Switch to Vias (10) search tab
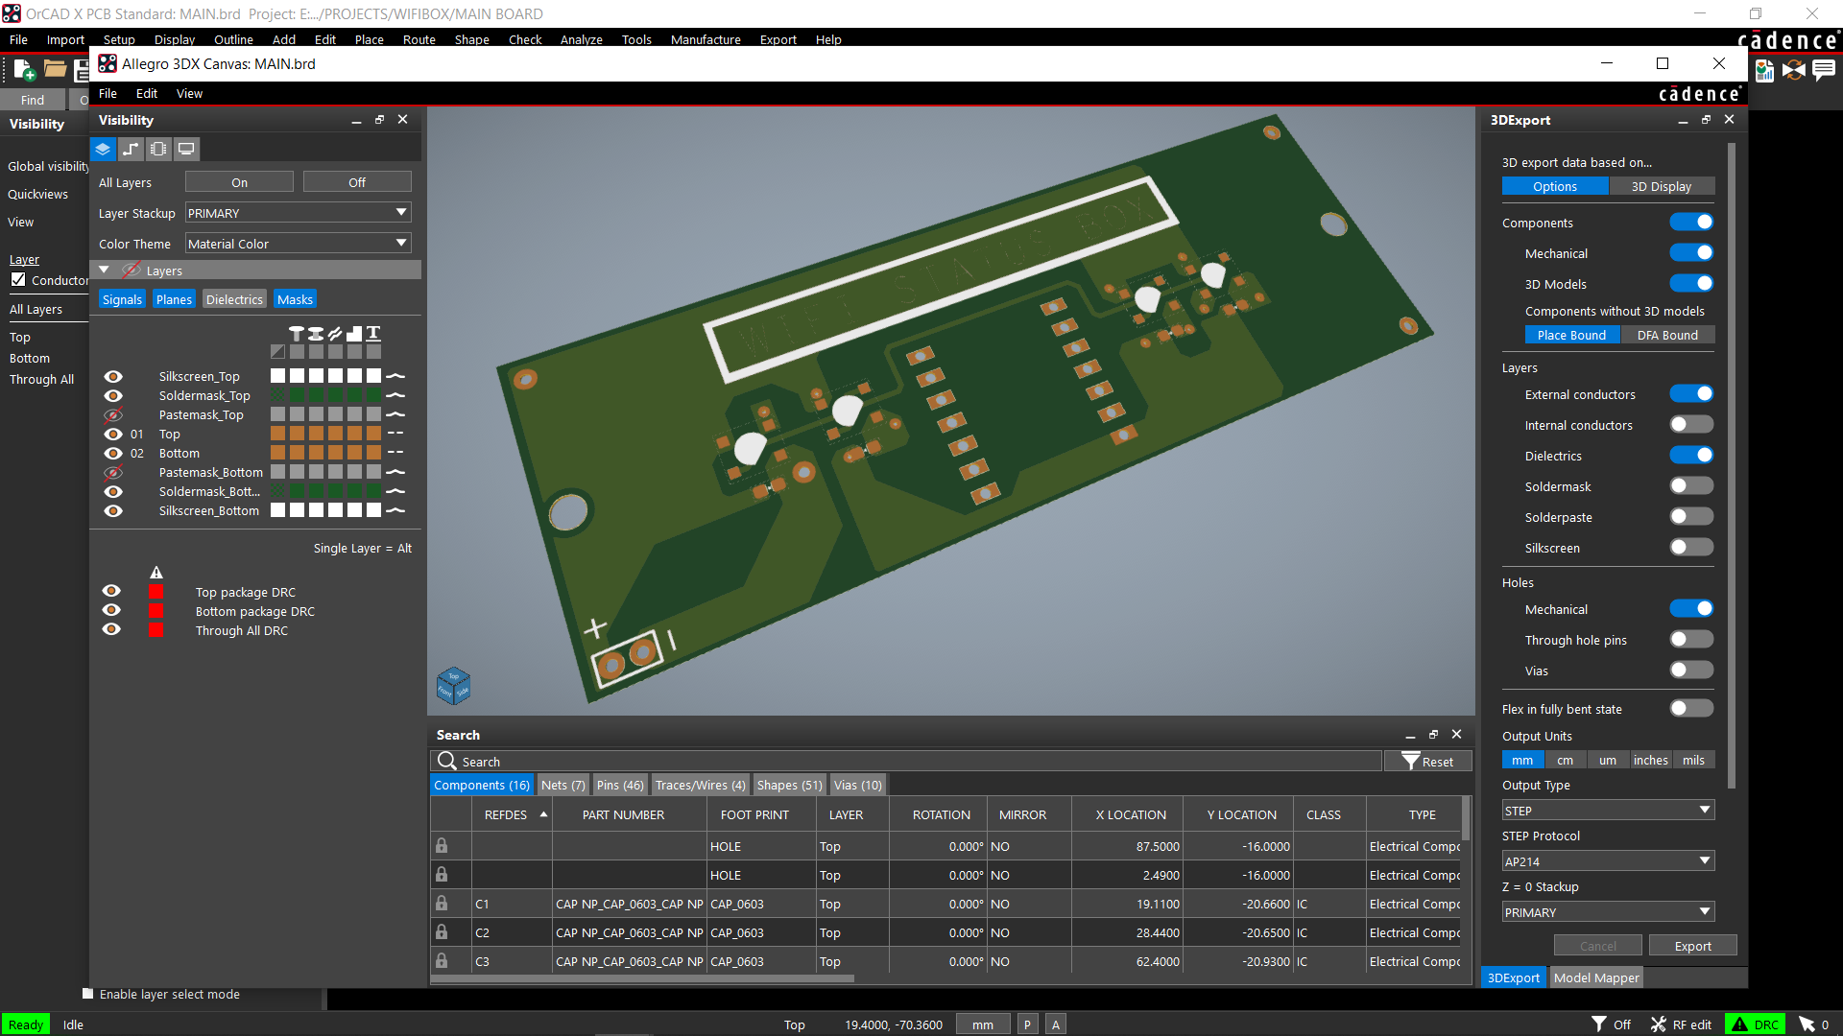1843x1036 pixels. point(857,785)
